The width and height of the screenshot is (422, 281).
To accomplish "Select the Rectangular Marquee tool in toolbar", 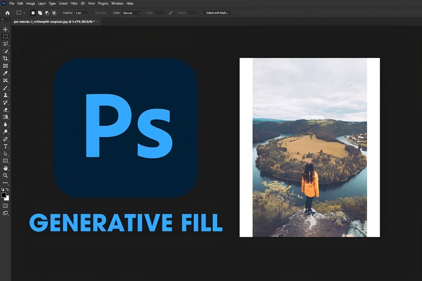I will coord(5,37).
